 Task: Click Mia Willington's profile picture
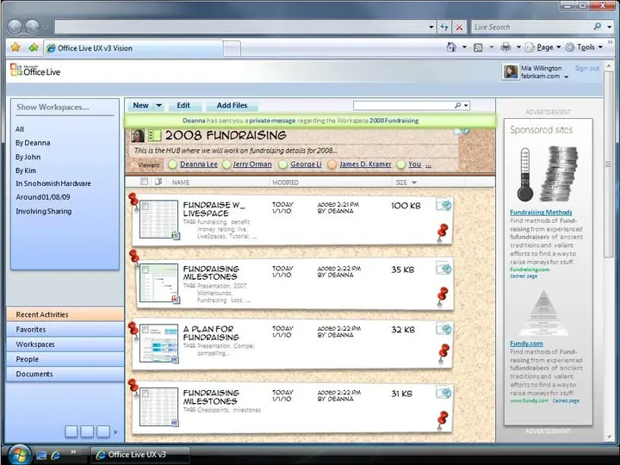pos(511,72)
